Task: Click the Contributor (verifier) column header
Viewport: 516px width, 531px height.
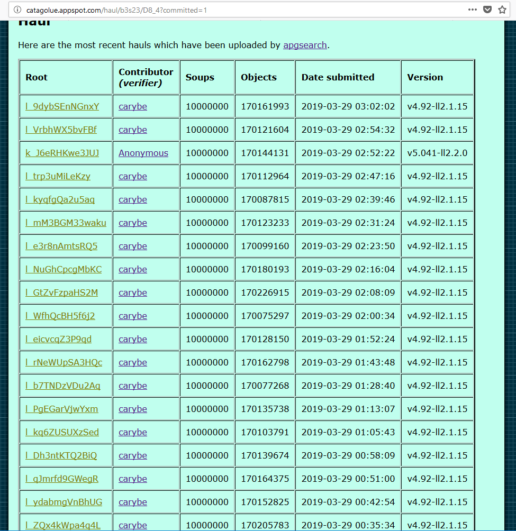Action: [146, 77]
